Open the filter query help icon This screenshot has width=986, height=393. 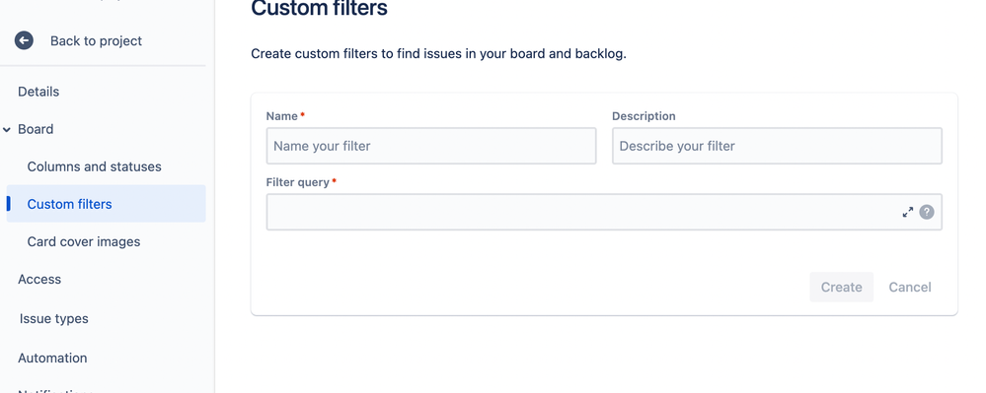[926, 212]
